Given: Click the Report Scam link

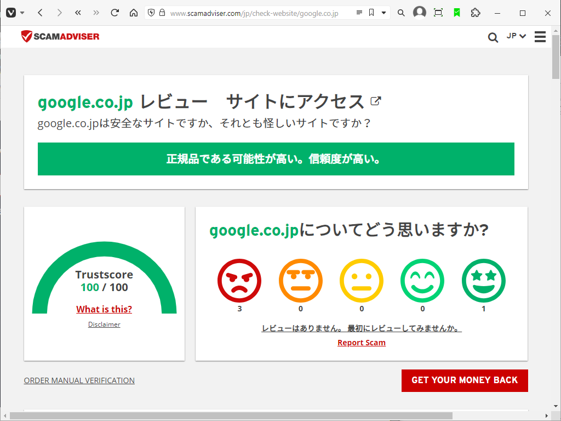Looking at the screenshot, I should [362, 343].
